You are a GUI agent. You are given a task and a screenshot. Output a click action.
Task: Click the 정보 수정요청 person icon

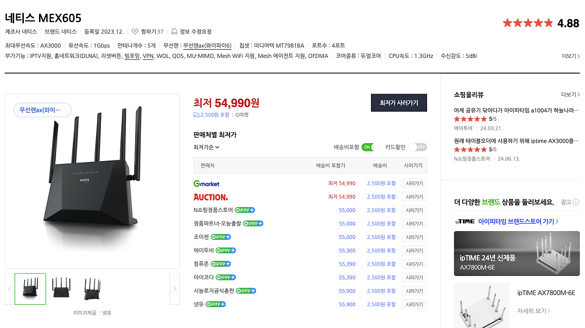175,32
